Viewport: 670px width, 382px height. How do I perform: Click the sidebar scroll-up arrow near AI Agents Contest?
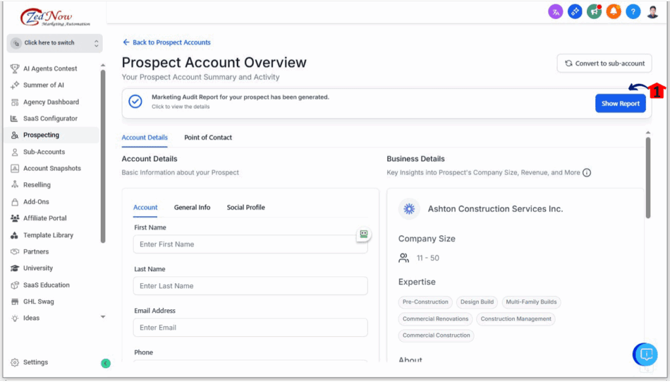coord(103,66)
